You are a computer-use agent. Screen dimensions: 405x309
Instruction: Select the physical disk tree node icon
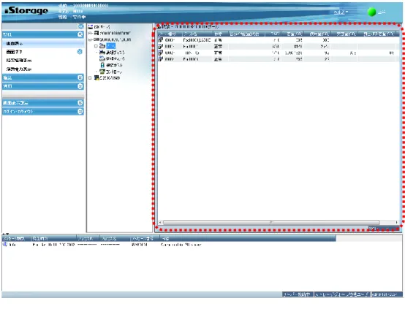102,58
